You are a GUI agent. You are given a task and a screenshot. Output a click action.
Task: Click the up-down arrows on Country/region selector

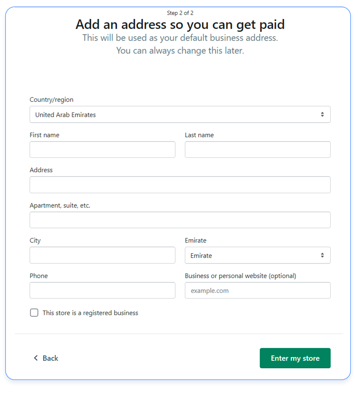coord(322,114)
